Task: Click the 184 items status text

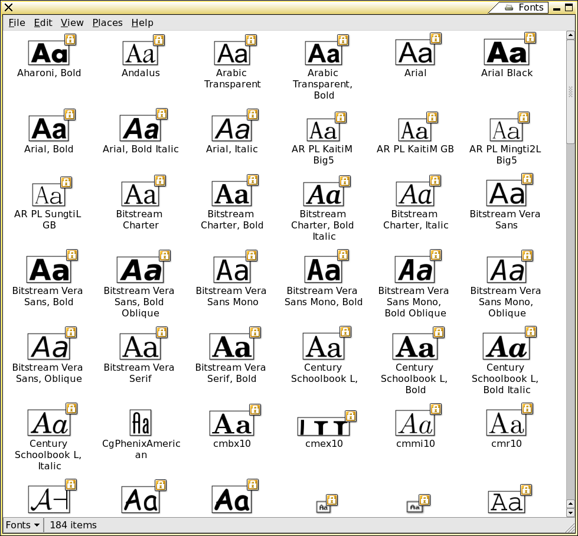Action: click(73, 525)
